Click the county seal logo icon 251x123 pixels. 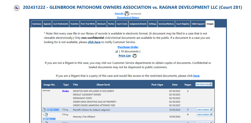point(17,8)
